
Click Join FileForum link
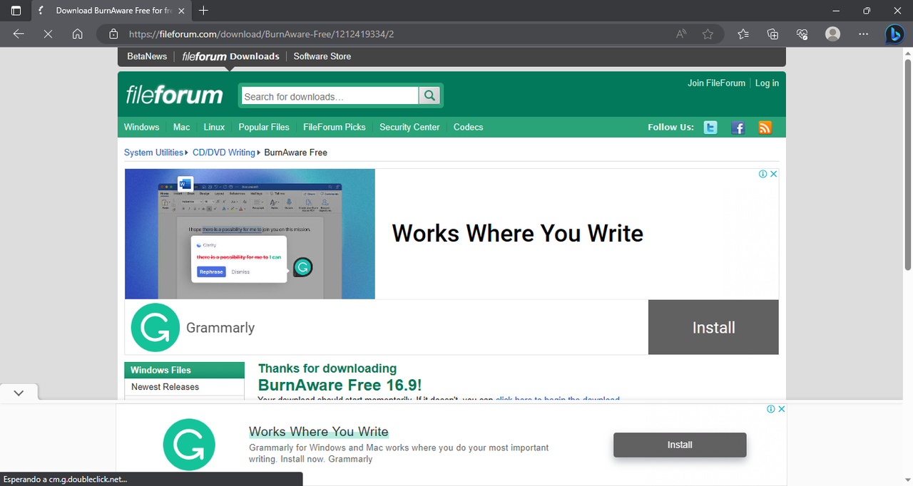[716, 83]
